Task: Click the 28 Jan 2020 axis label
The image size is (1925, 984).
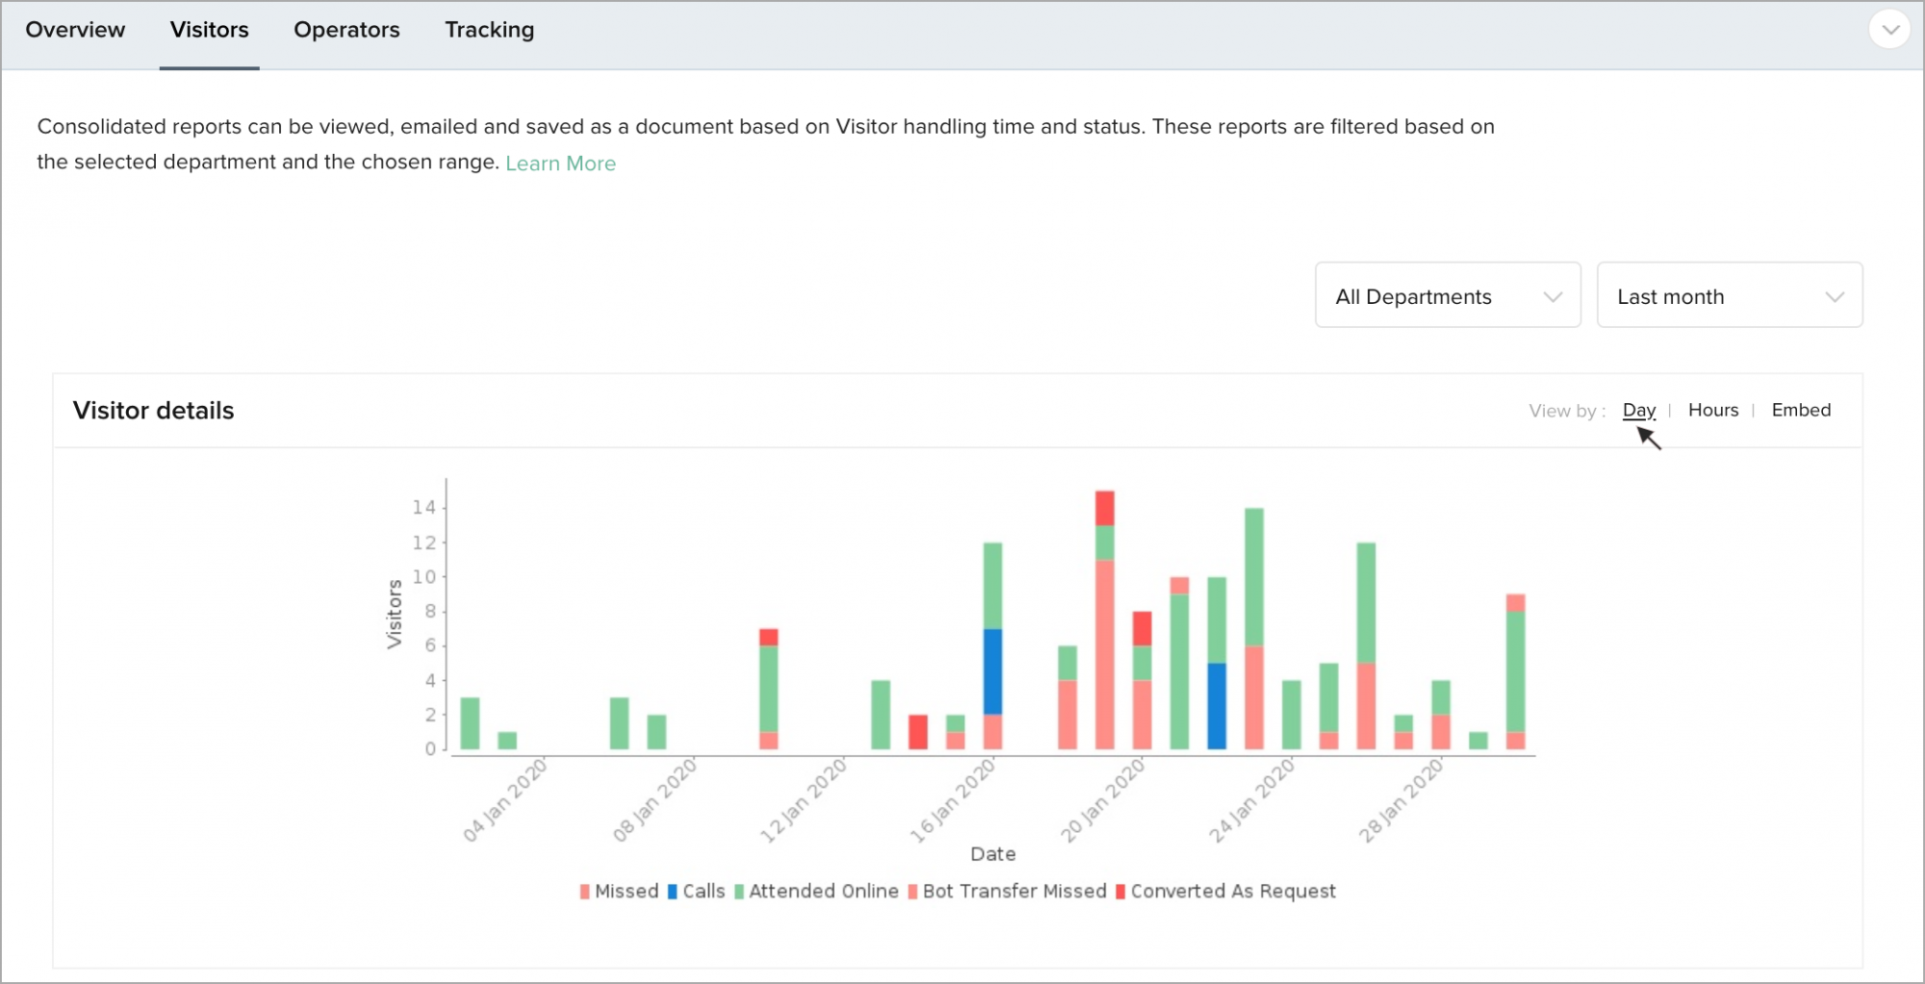Action: click(x=1401, y=799)
